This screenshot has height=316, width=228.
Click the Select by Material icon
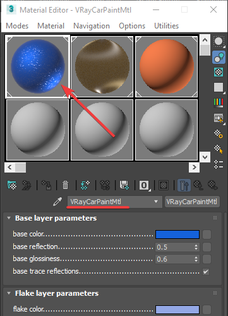pos(219,149)
